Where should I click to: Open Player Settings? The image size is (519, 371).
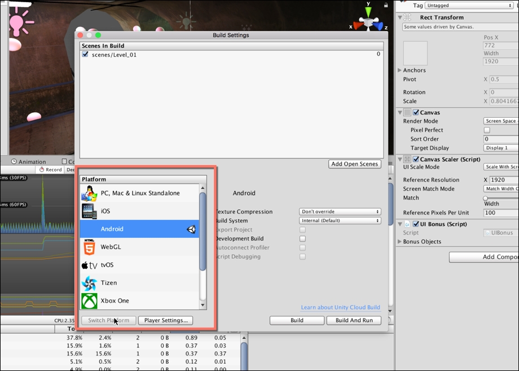tap(165, 320)
